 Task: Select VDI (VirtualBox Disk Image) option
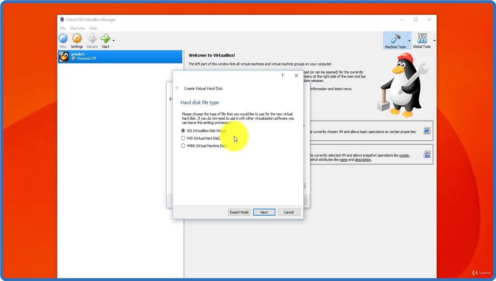pyautogui.click(x=183, y=131)
